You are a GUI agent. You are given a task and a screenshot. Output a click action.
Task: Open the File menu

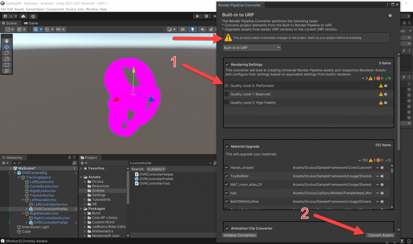coord(3,9)
